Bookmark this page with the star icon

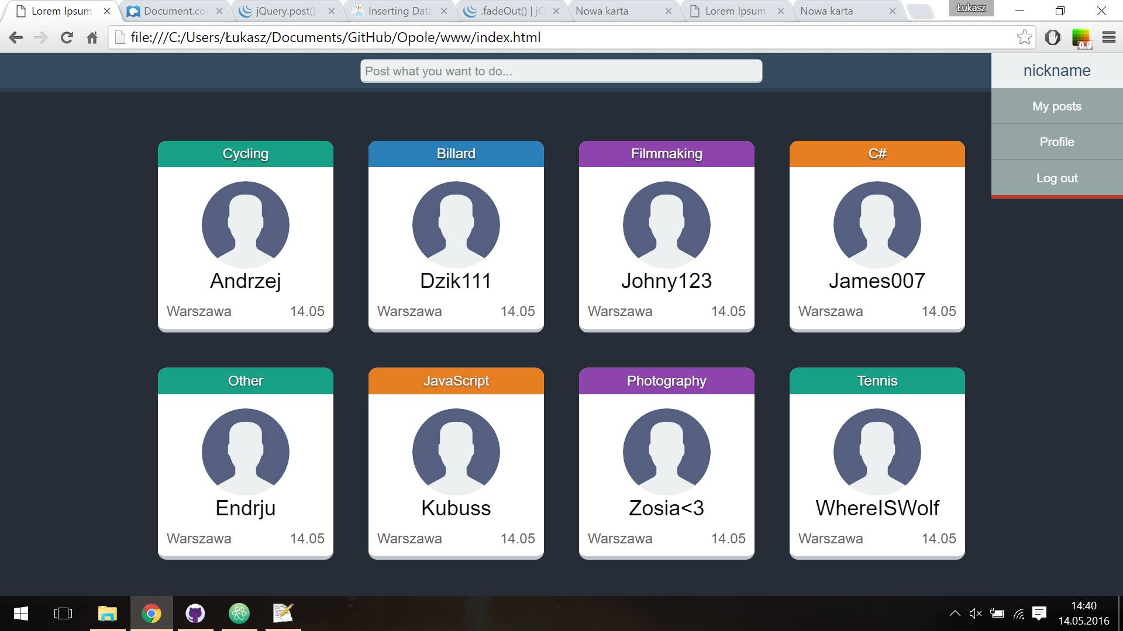[1024, 37]
